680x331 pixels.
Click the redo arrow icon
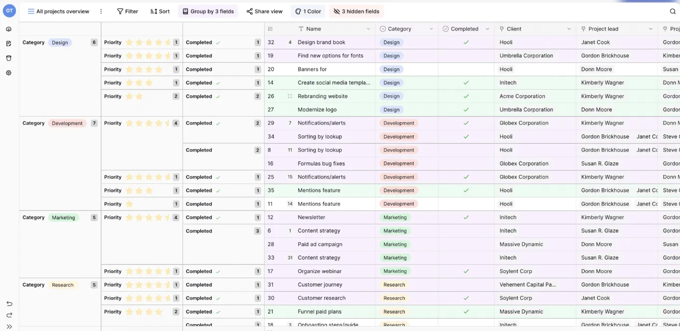point(9,315)
